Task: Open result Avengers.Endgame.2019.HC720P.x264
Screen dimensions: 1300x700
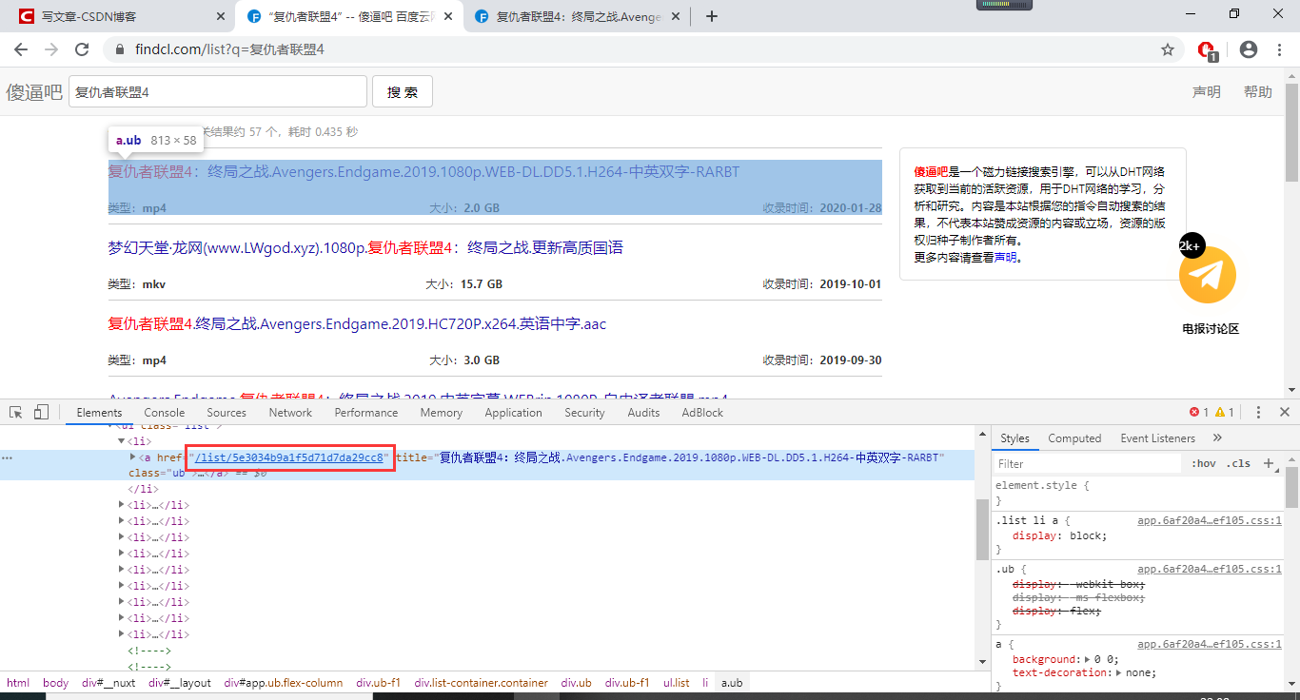Action: pos(357,324)
